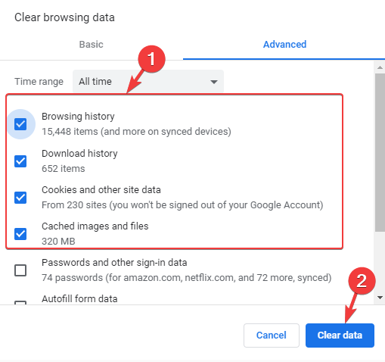Screen dimensions: 385x362
Task: Toggle Cookies and other site data checkbox
Action: (x=20, y=198)
